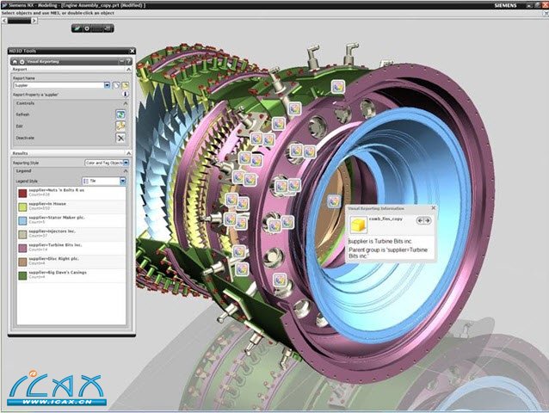Click the Deactivate label in Controls
The width and height of the screenshot is (549, 413).
(25, 138)
